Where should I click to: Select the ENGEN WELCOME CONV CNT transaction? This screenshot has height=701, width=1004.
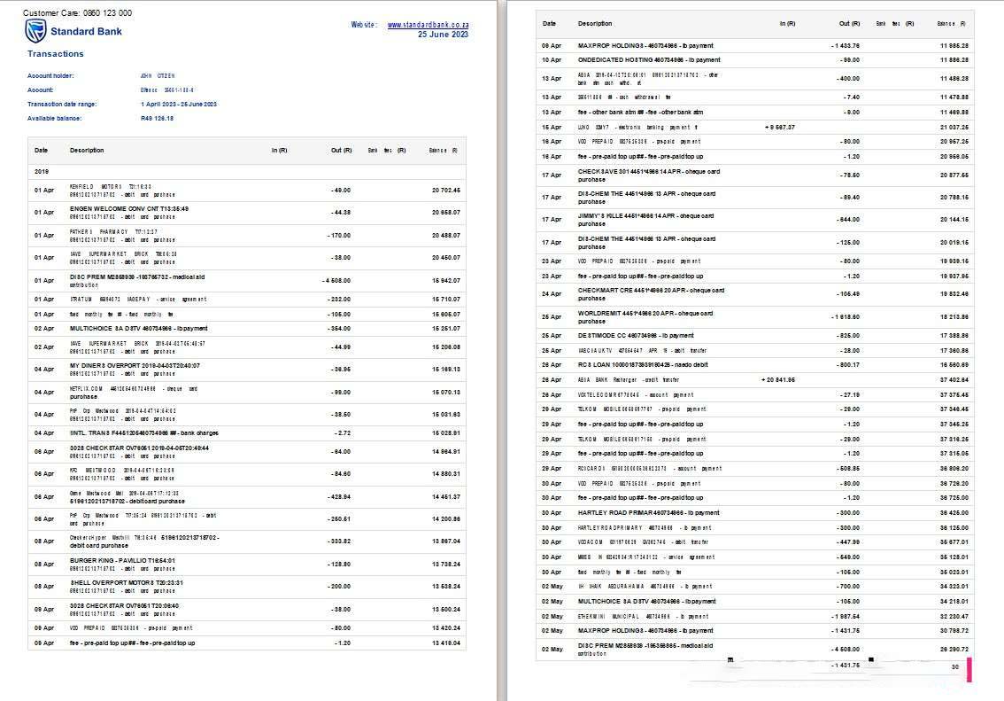tap(128, 208)
